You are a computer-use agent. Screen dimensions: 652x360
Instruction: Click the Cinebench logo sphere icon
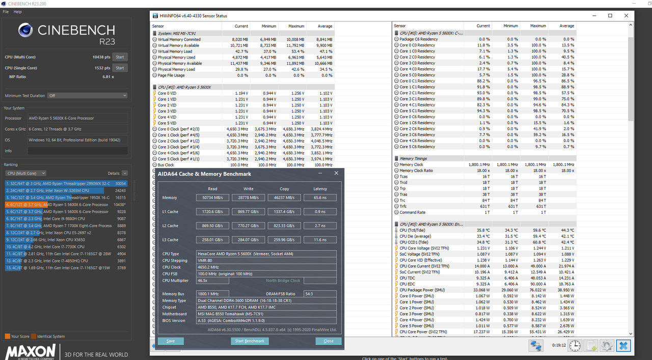pos(26,31)
